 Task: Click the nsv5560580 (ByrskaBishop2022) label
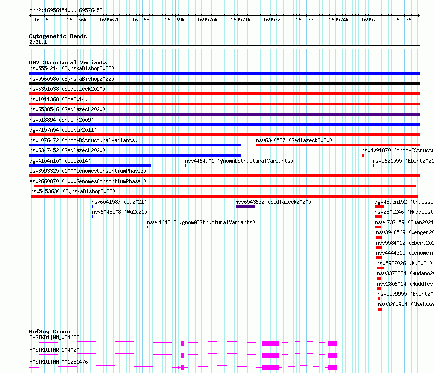tap(72, 79)
